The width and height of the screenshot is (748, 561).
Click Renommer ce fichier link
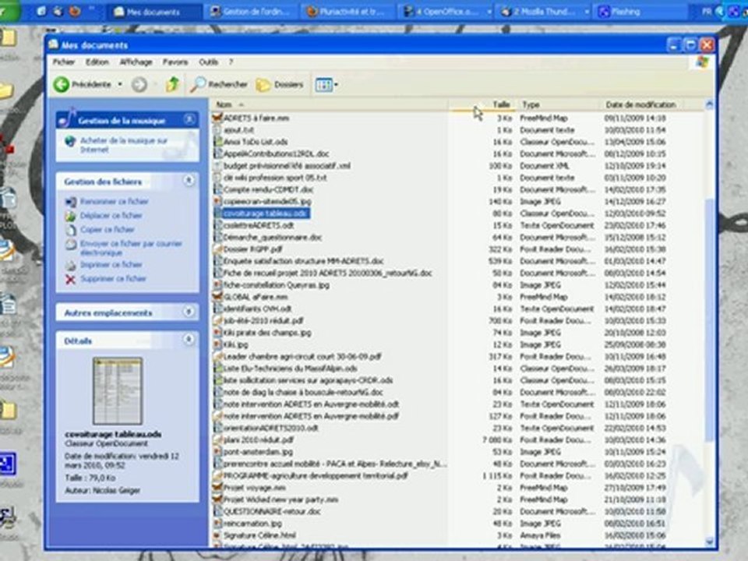[114, 201]
